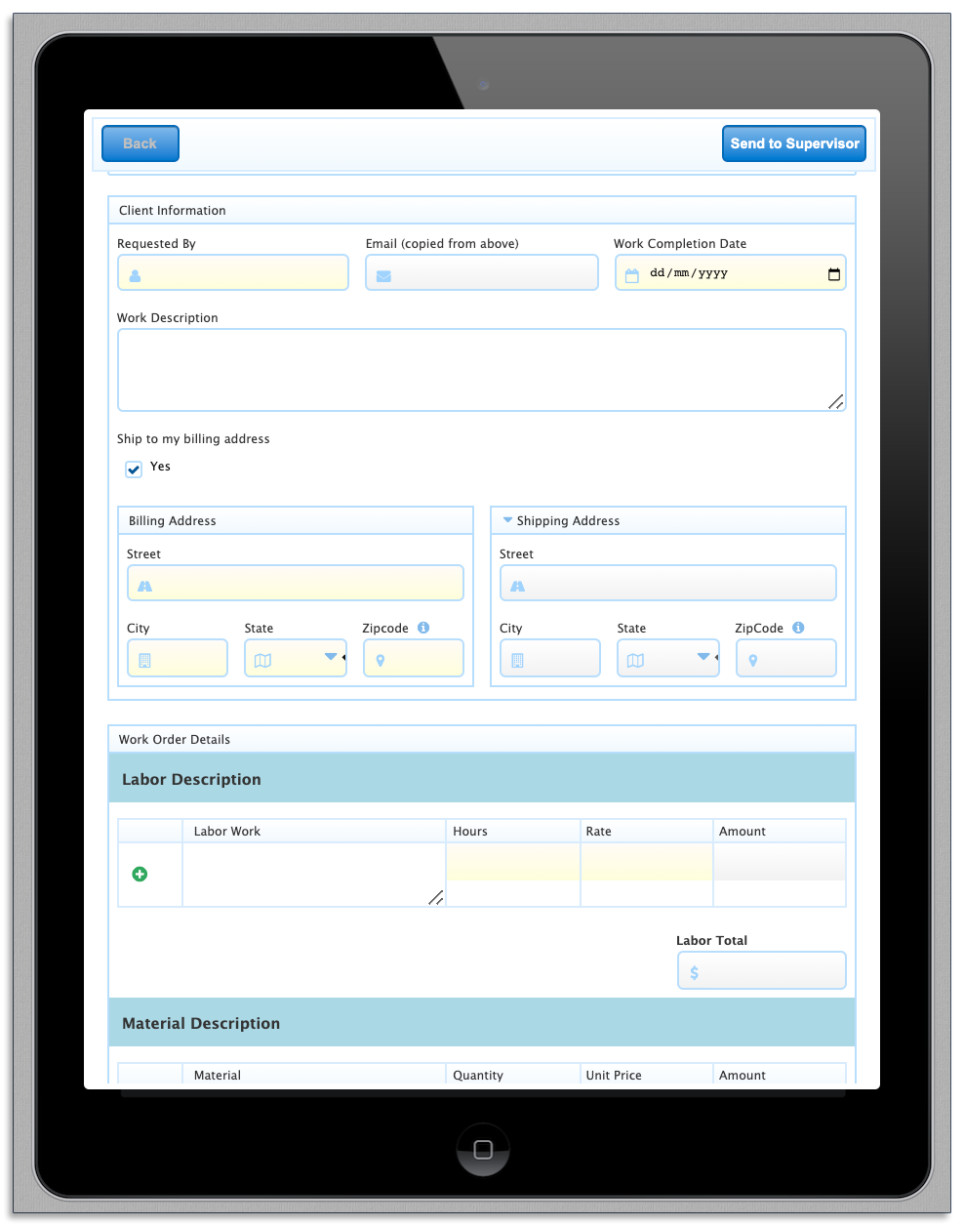Click the labor Rate input cell

point(647,863)
